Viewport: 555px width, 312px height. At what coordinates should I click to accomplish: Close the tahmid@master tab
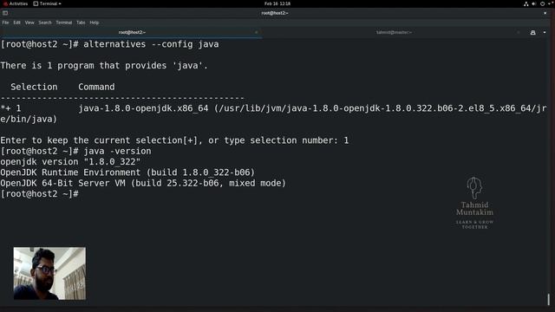[x=519, y=32]
